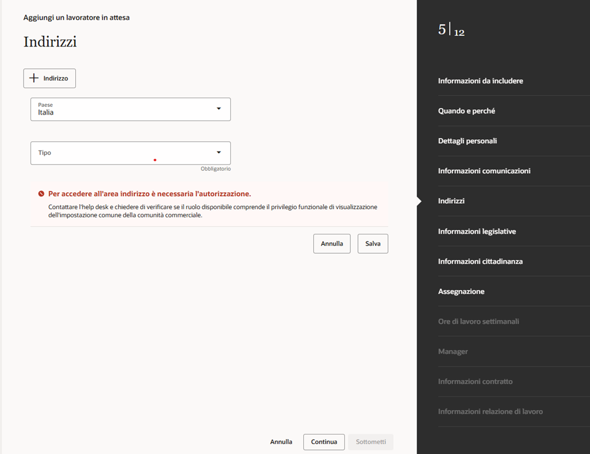Click Annulla next to the Salva button

[332, 243]
